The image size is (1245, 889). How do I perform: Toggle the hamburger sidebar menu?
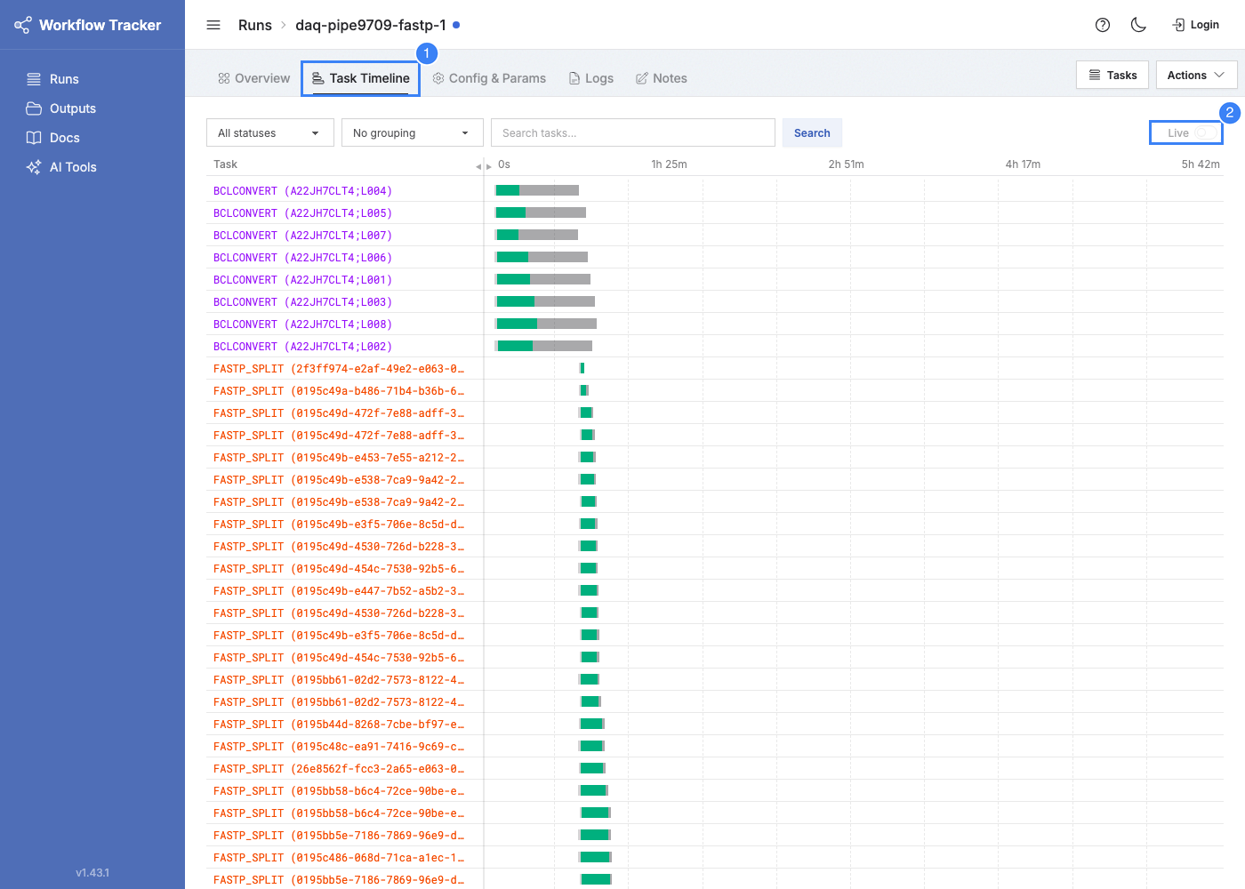tap(213, 25)
